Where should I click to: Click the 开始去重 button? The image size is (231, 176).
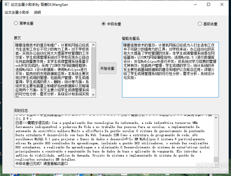[x=108, y=68]
